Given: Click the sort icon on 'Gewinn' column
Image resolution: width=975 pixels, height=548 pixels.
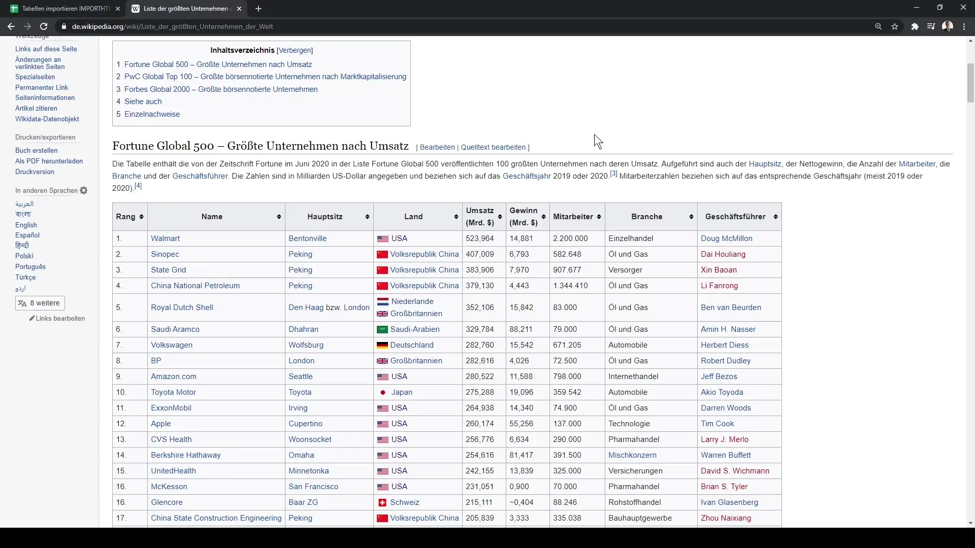Looking at the screenshot, I should (542, 216).
